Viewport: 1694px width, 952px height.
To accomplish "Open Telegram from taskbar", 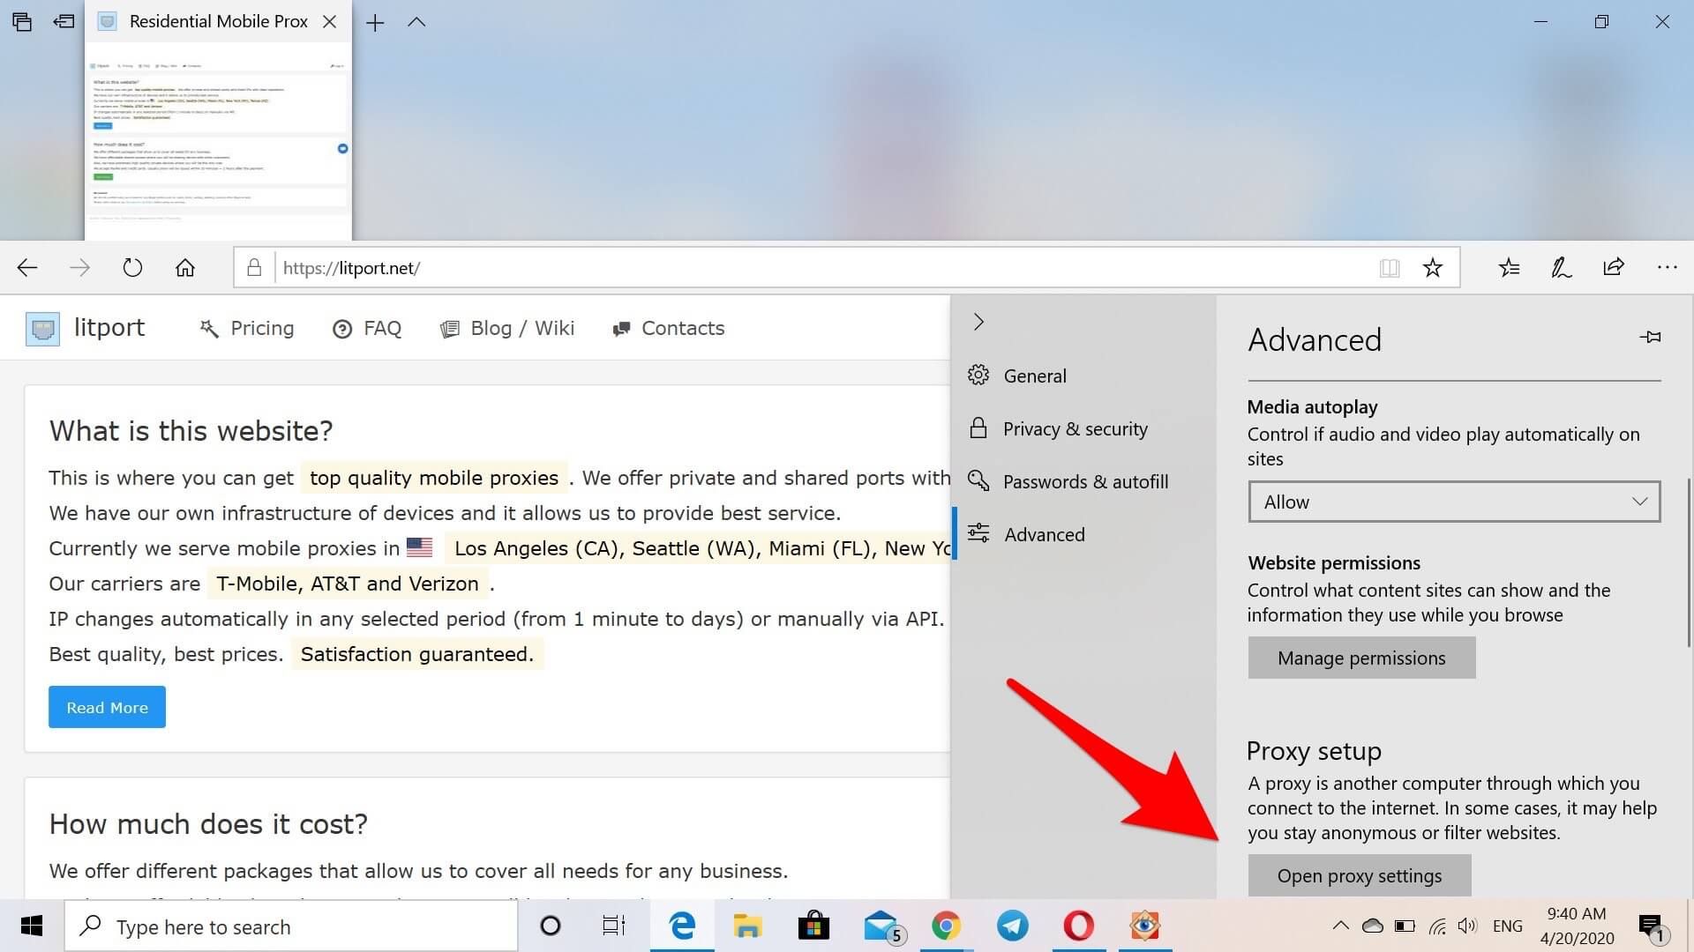I will point(1012,926).
